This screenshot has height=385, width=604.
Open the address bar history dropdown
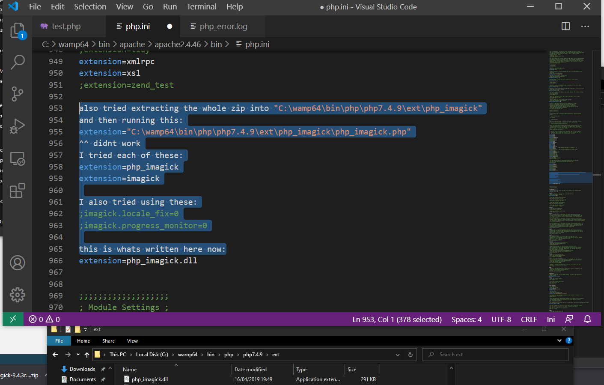click(398, 355)
